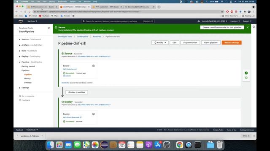Click the Edit pipeline button

[174, 43]
